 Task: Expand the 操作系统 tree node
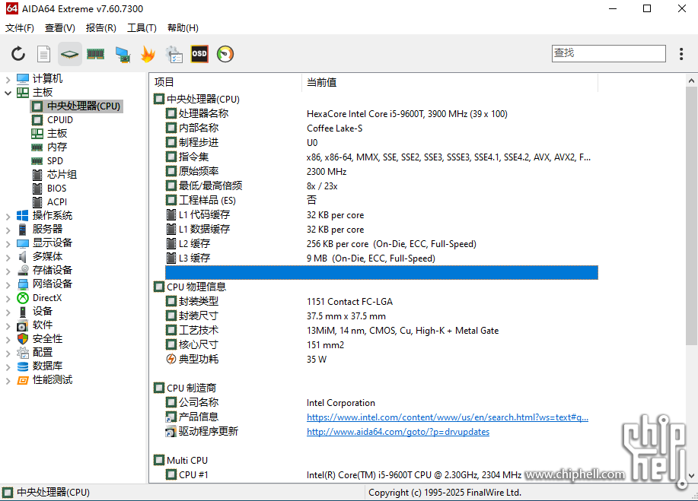(8, 217)
